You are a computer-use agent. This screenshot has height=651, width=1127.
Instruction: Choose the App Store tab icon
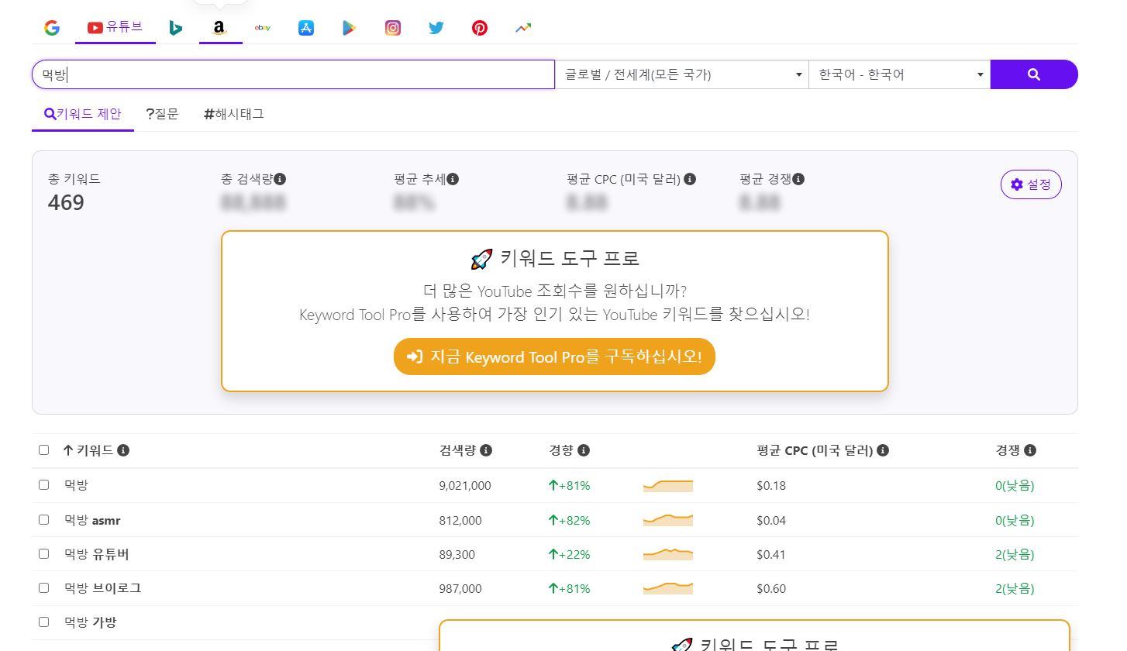[306, 29]
